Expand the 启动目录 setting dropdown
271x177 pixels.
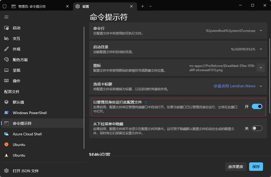pyautogui.click(x=261, y=49)
